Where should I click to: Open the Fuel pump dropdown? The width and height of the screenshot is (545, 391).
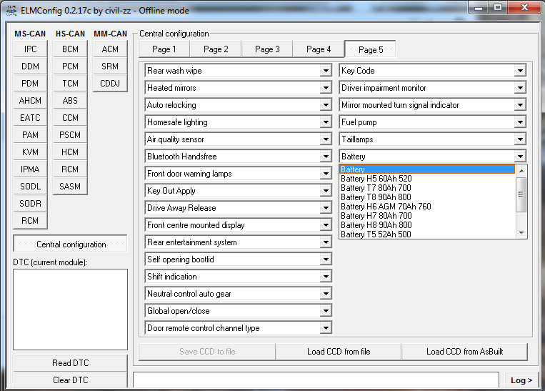[x=520, y=122]
